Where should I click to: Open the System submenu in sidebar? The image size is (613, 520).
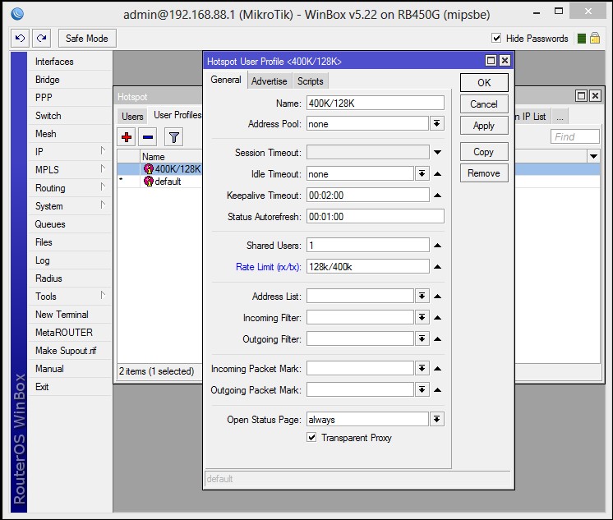click(70, 206)
